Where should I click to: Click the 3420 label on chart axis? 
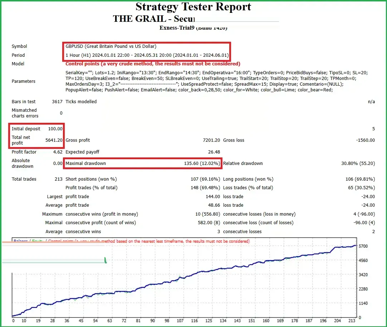(363, 275)
